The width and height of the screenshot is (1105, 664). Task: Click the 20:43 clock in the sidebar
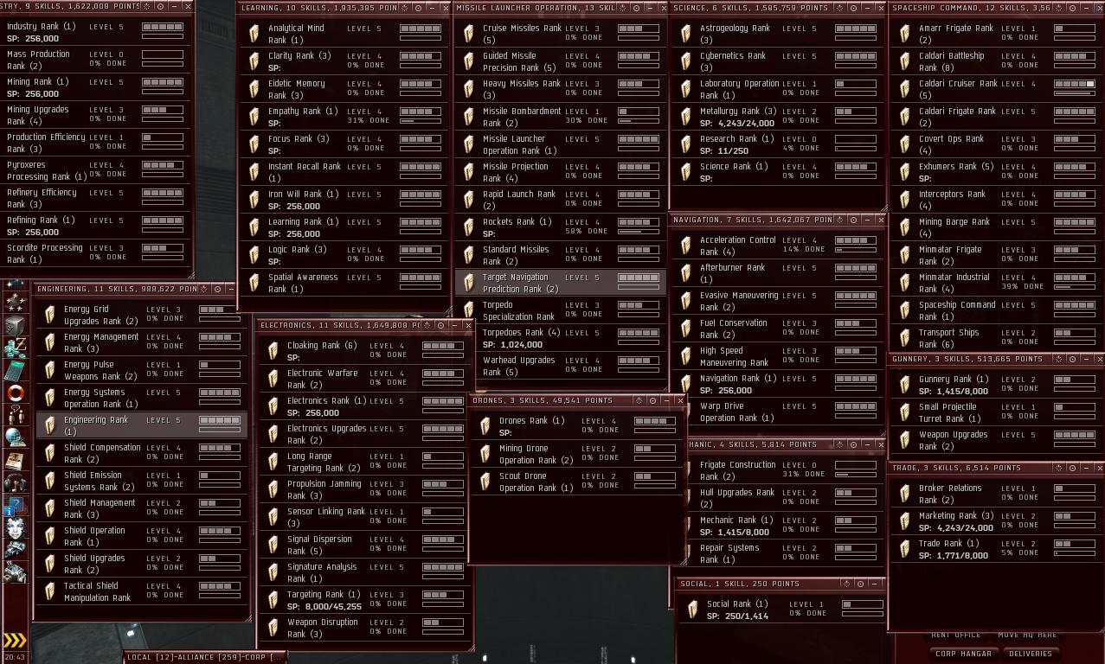15,656
